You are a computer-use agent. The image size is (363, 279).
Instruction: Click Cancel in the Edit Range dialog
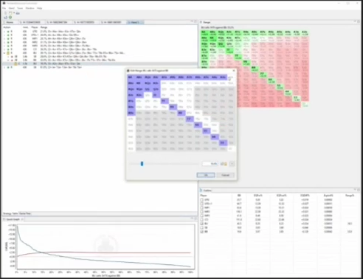click(x=225, y=175)
